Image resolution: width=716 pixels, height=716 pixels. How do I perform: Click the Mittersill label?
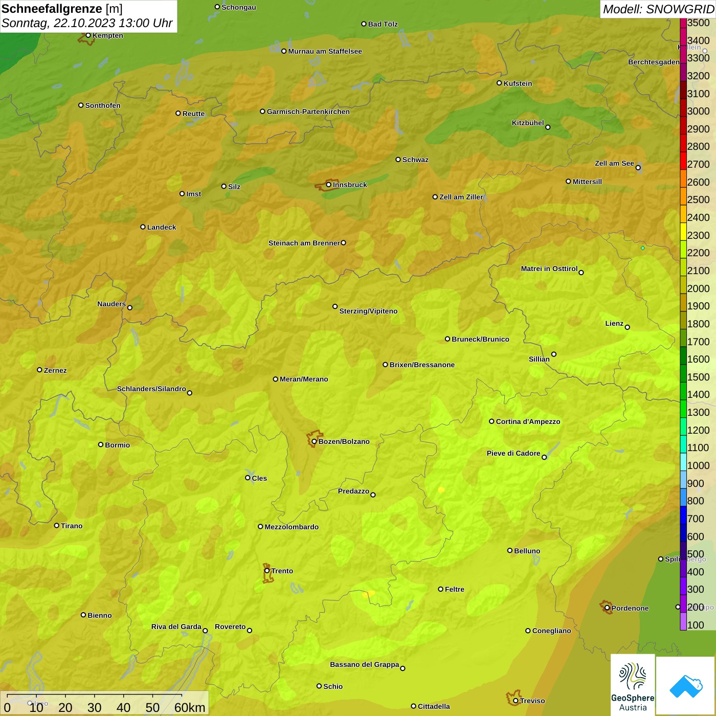(x=587, y=182)
